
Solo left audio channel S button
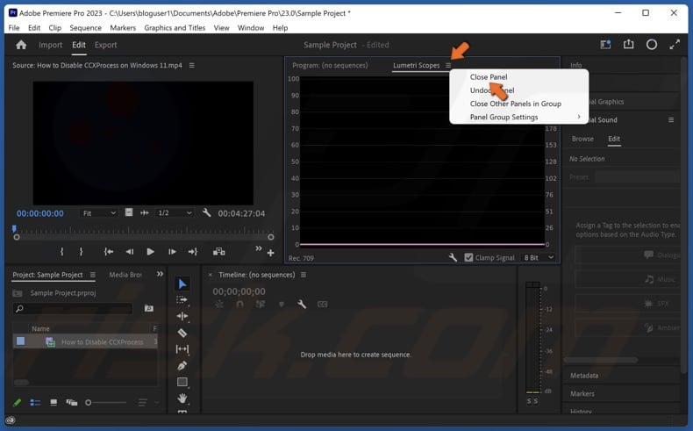click(529, 401)
